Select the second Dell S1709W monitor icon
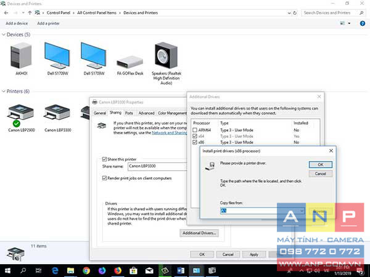Viewport: 370px width, 277px height. 94,56
